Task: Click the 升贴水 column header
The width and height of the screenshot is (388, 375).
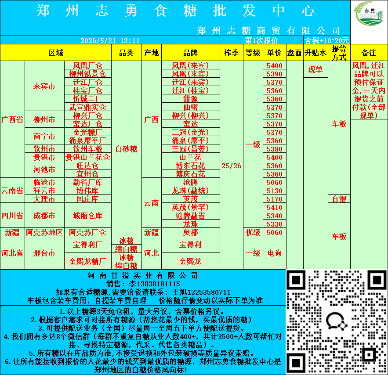Action: pyautogui.click(x=315, y=53)
